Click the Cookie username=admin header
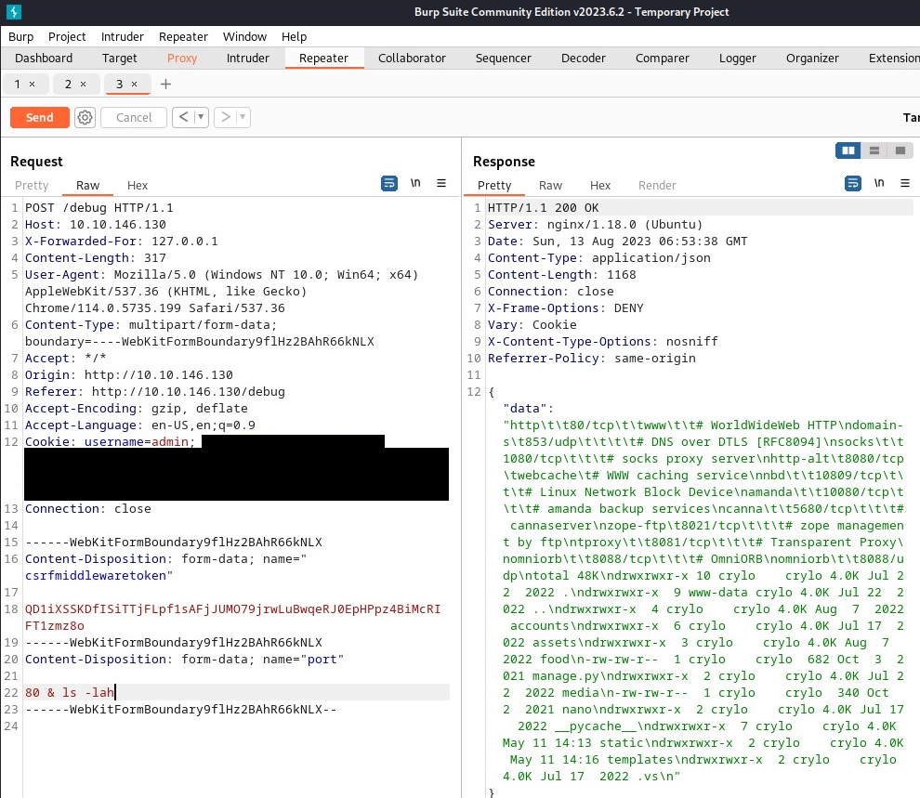This screenshot has width=920, height=798. 110,441
